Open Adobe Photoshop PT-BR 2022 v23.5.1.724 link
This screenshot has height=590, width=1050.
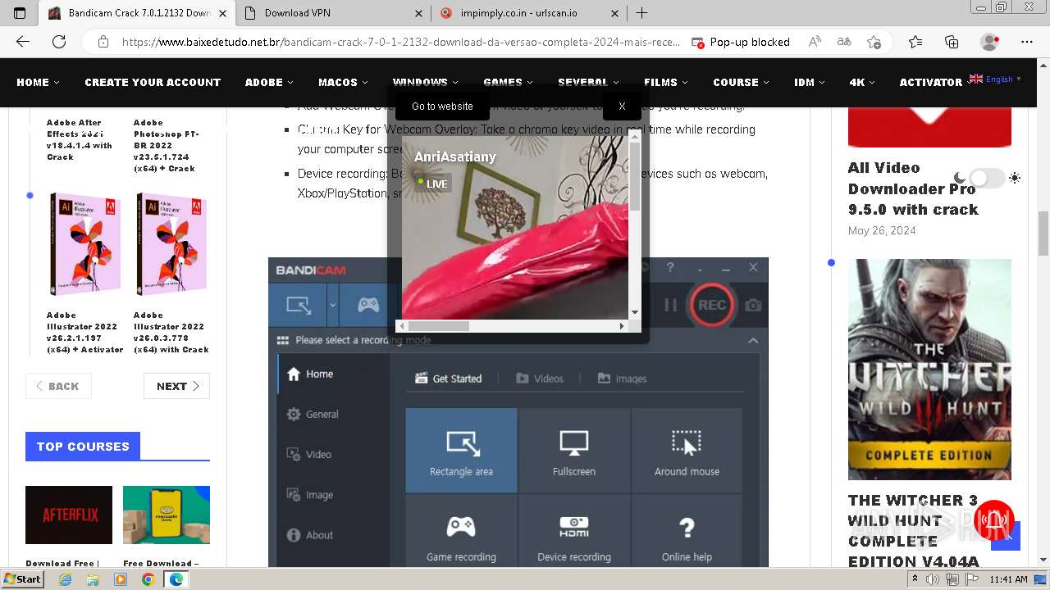point(167,145)
